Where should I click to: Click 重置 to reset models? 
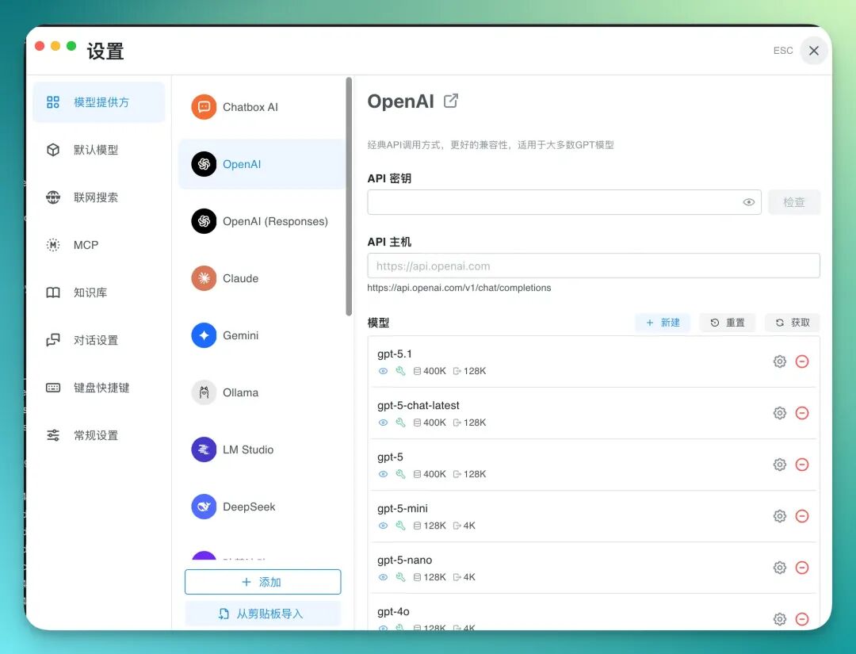[728, 323]
